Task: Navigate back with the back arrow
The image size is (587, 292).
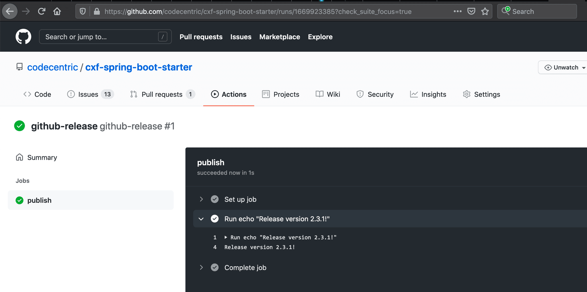Action: pyautogui.click(x=10, y=11)
